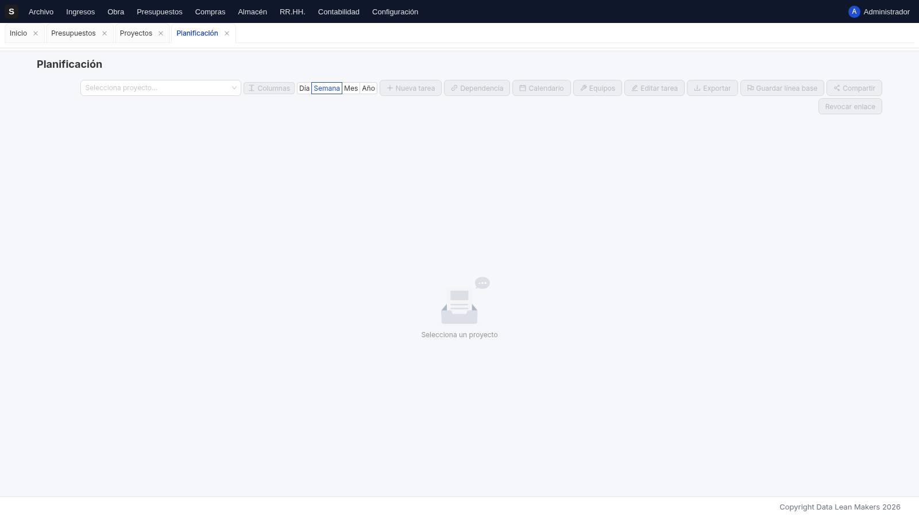Click the Compartir button
The width and height of the screenshot is (919, 517).
pyautogui.click(x=854, y=88)
